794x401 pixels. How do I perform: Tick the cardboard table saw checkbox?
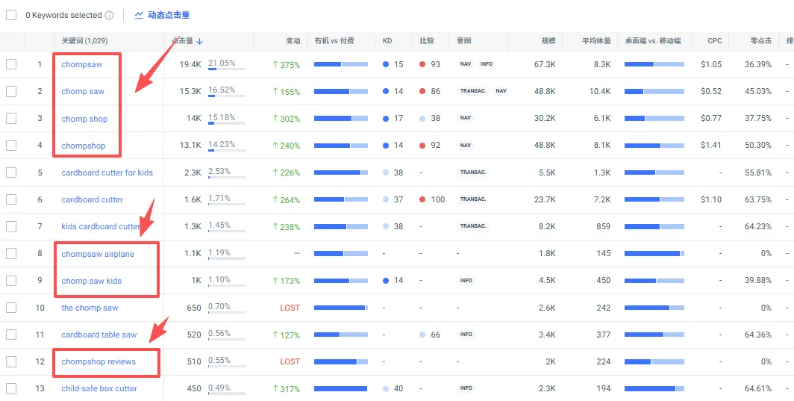click(x=11, y=335)
